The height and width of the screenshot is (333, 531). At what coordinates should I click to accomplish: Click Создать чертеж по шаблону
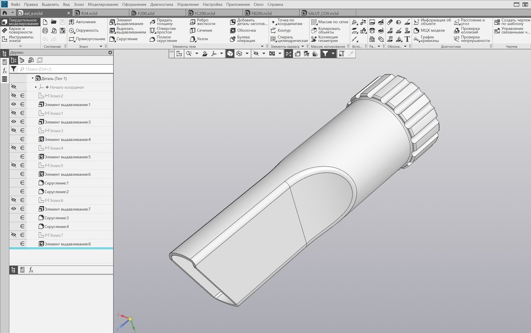[x=512, y=22]
